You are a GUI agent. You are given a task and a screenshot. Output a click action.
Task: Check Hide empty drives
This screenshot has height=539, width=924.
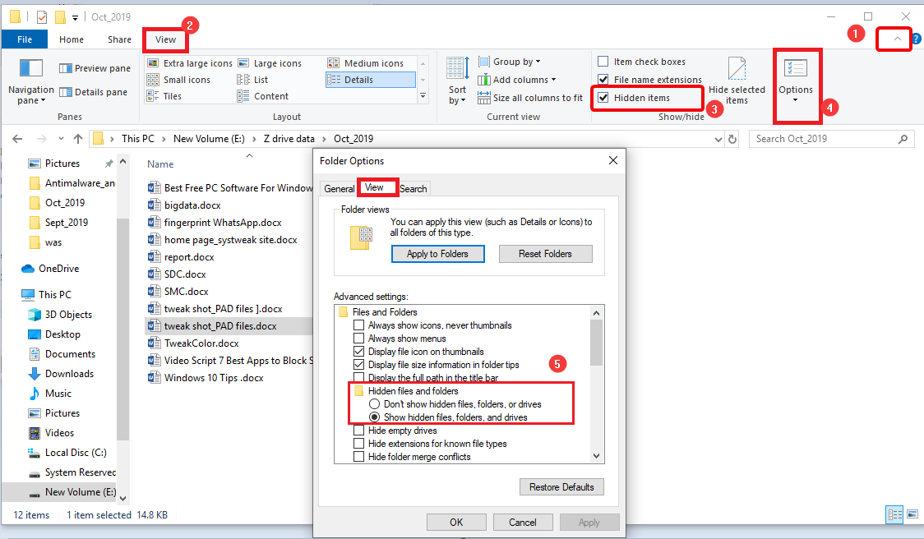(x=358, y=431)
